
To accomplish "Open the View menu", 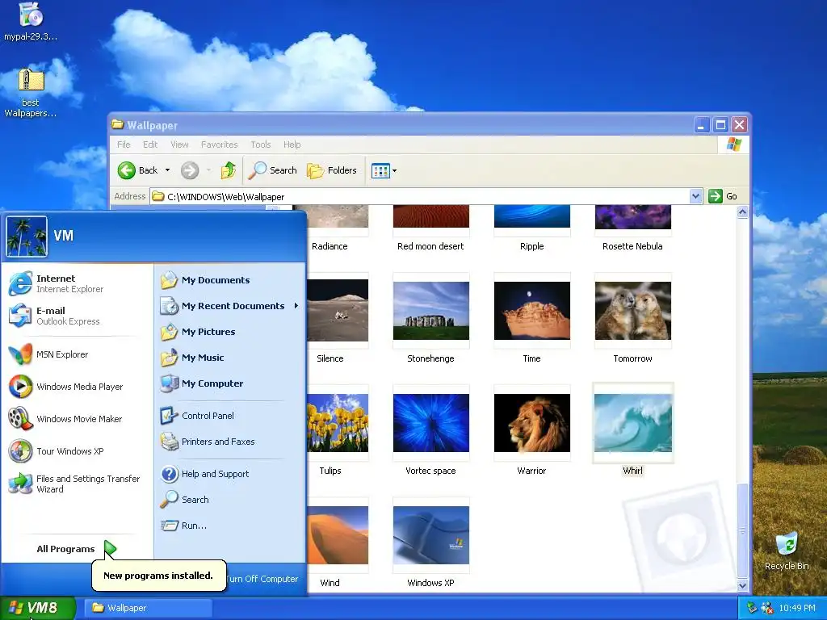I will (179, 145).
